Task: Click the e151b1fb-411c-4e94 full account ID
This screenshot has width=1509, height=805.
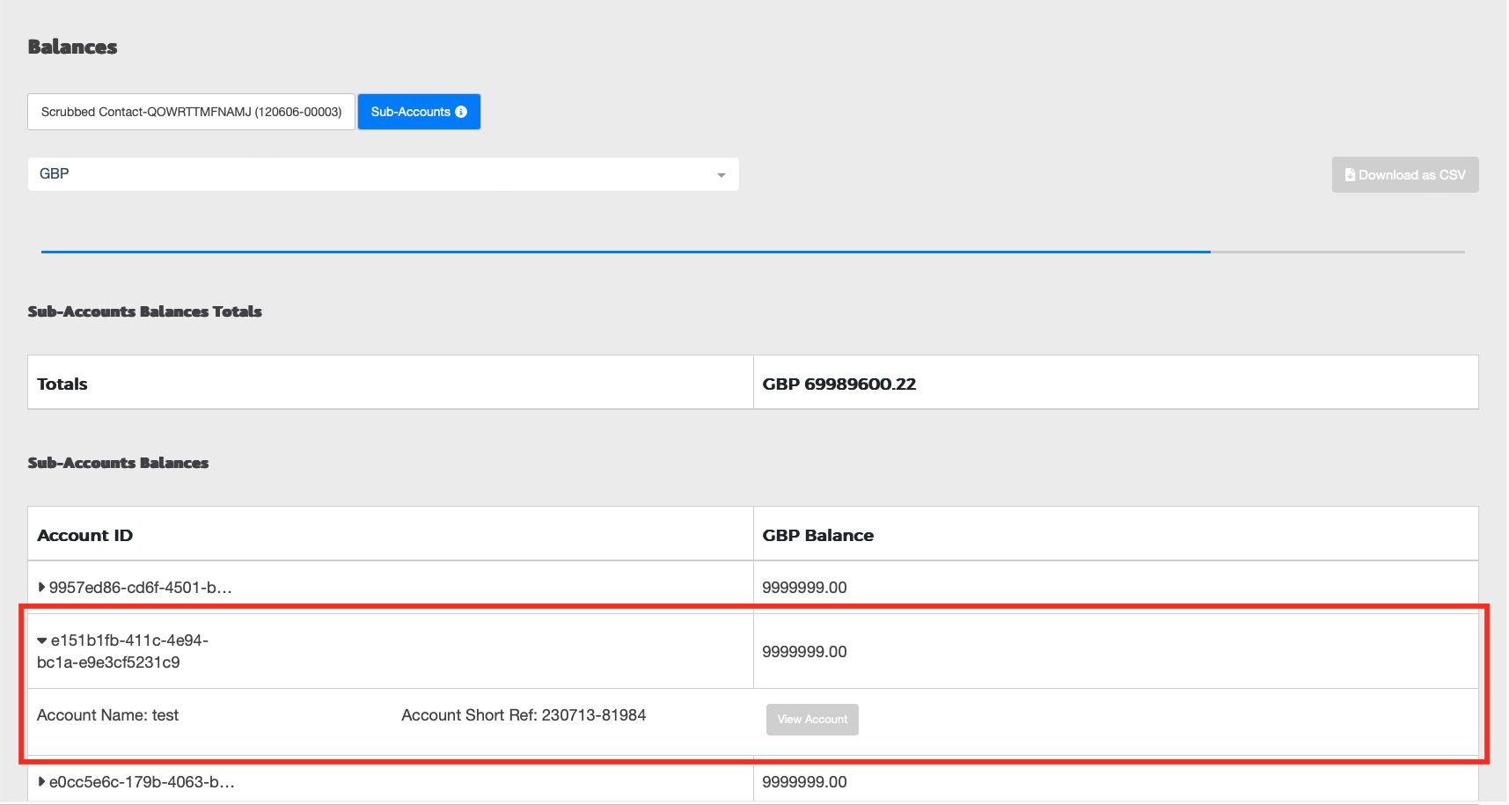Action: click(123, 651)
